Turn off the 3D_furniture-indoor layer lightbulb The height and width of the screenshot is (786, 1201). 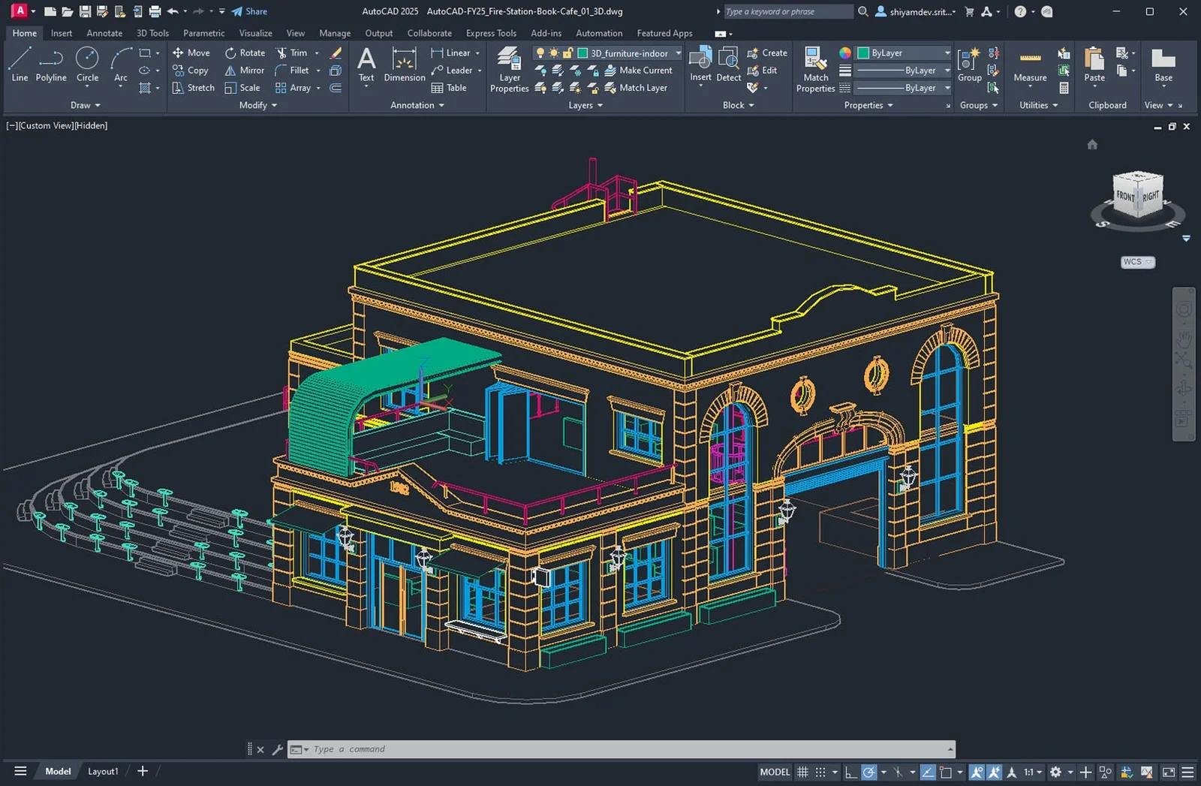[x=541, y=53]
